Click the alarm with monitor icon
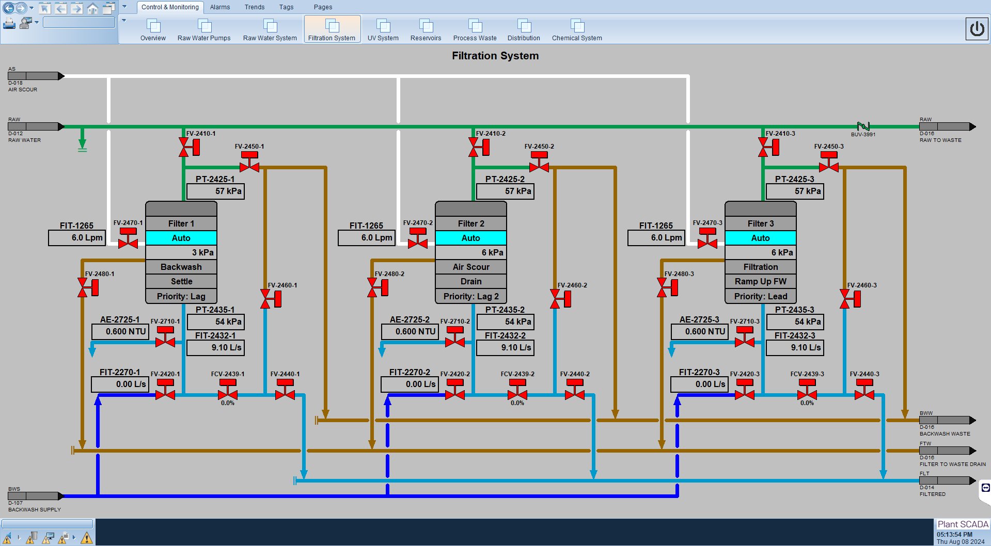 48,538
